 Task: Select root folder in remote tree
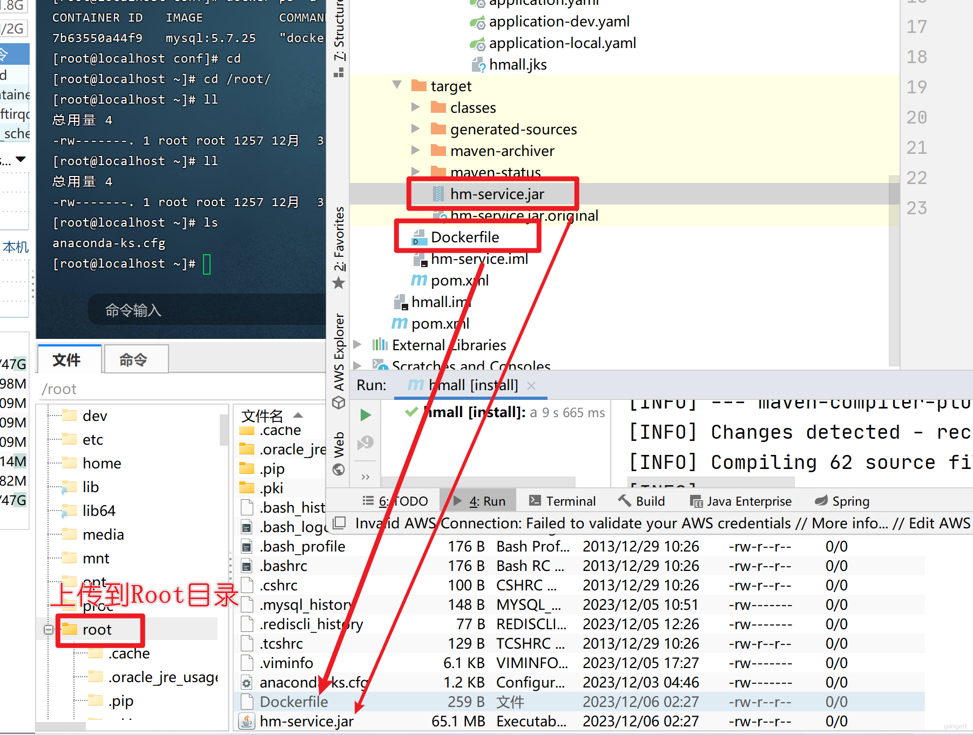[x=87, y=629]
